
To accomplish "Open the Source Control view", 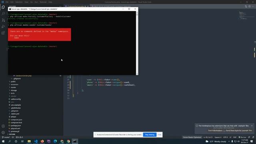I will [3, 20].
